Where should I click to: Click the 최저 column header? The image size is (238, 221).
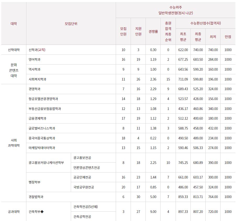click(x=213, y=37)
